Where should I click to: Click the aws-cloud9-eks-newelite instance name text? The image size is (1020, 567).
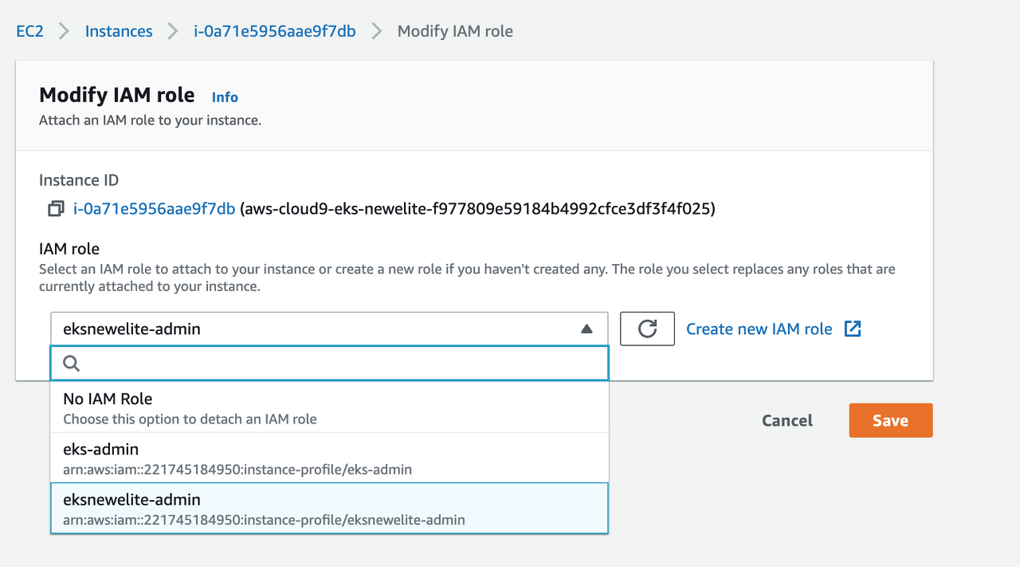pyautogui.click(x=477, y=209)
